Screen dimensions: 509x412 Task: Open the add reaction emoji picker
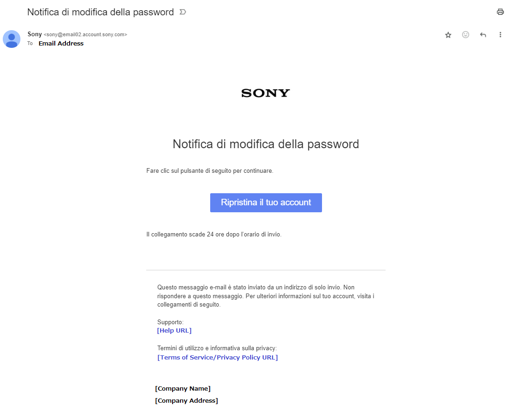point(465,35)
